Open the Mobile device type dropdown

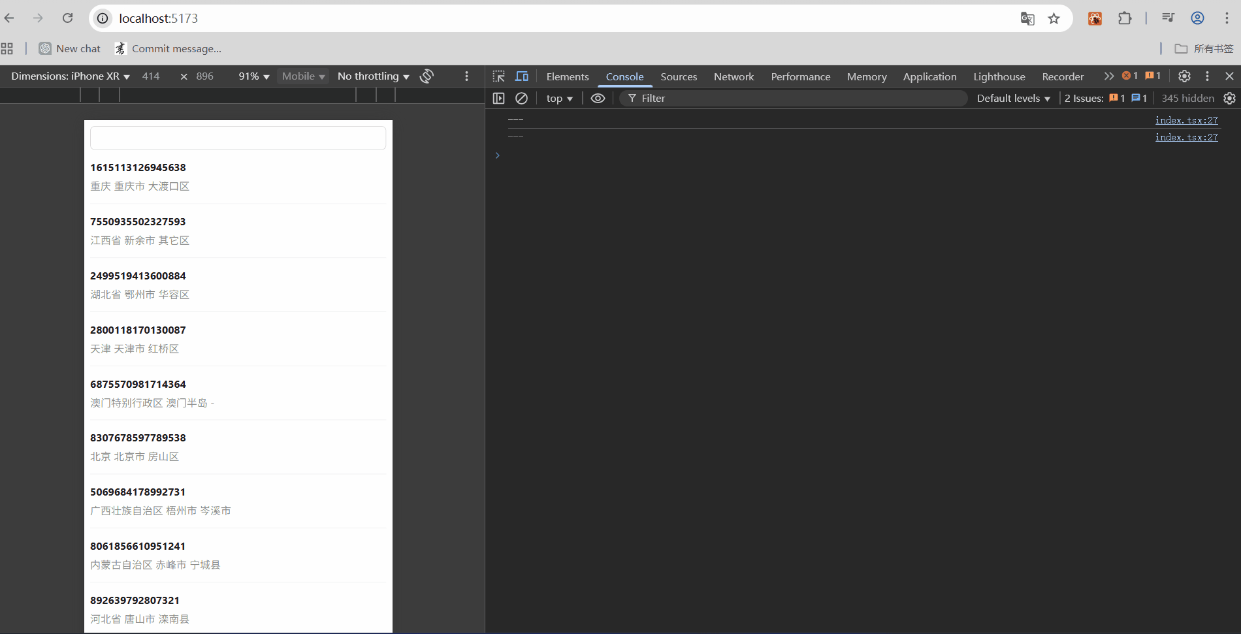click(x=303, y=76)
